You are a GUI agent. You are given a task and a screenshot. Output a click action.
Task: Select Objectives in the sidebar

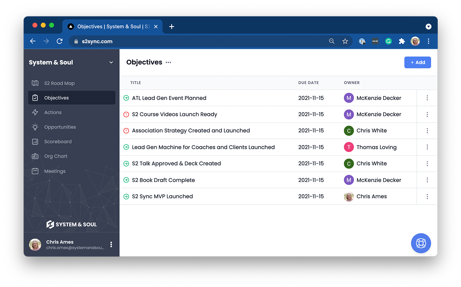[x=72, y=98]
